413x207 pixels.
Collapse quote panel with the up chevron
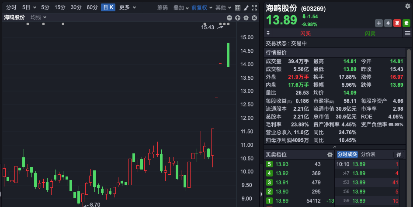334,147
